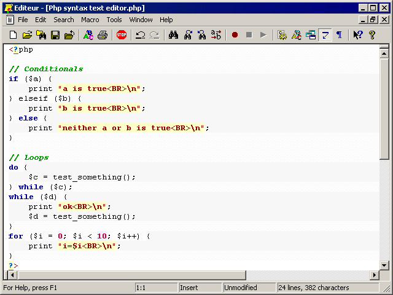393x295 pixels.
Task: Click the first binoculars-with-arrow Find Next icon
Action: click(188, 35)
